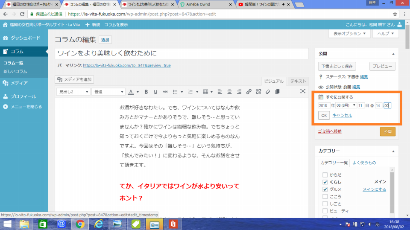Open Chrome from the taskbar
Viewport: 410px width, 230px height.
(x=80, y=224)
